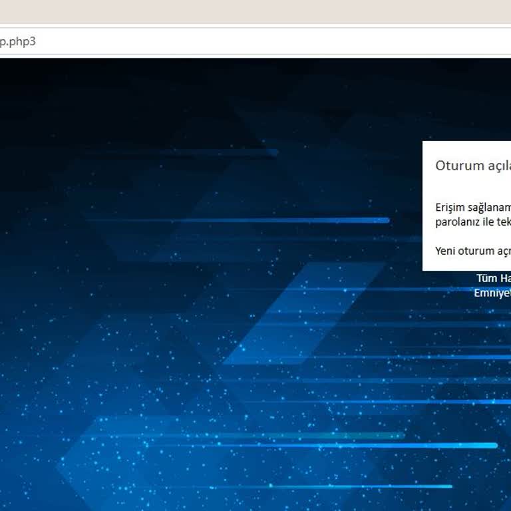The height and width of the screenshot is (511, 511).
Task: Click the empty tab strip above address bar
Action: (255, 11)
